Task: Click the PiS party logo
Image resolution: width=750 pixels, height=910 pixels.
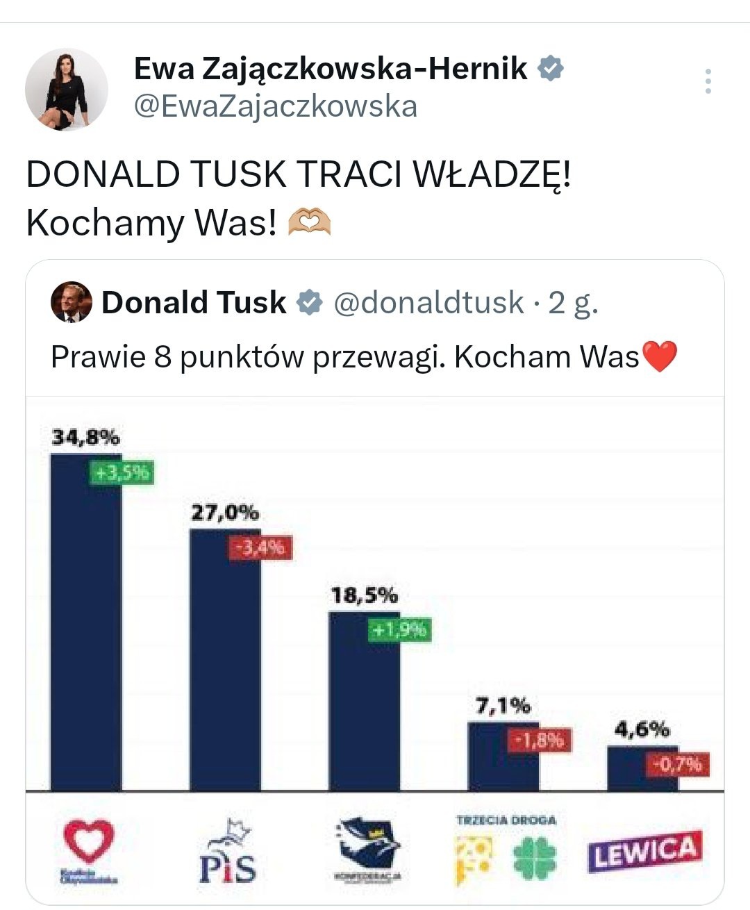Action: pyautogui.click(x=227, y=852)
